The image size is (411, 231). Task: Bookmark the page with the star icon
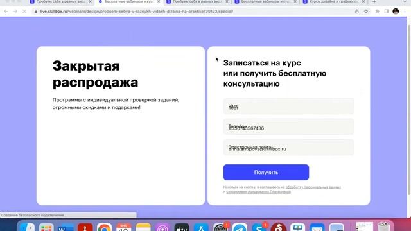tap(366, 12)
